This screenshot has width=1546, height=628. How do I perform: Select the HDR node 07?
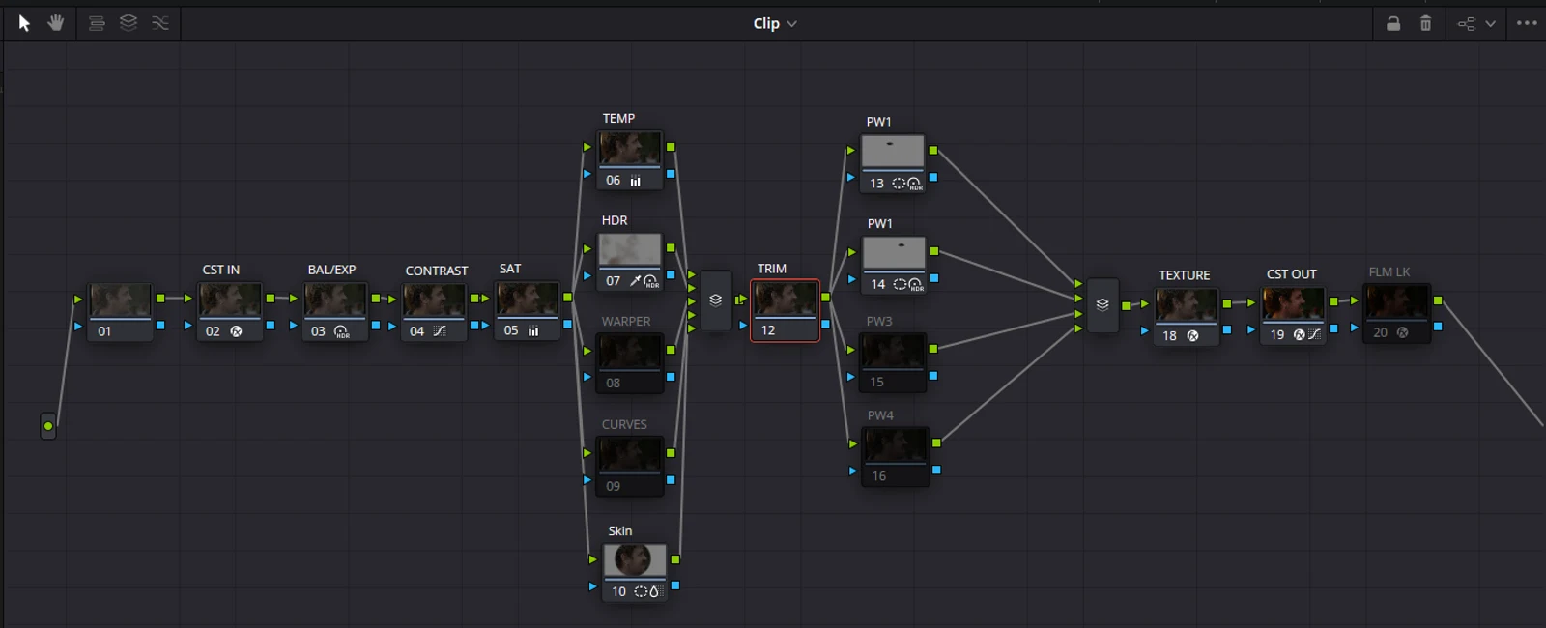[630, 262]
